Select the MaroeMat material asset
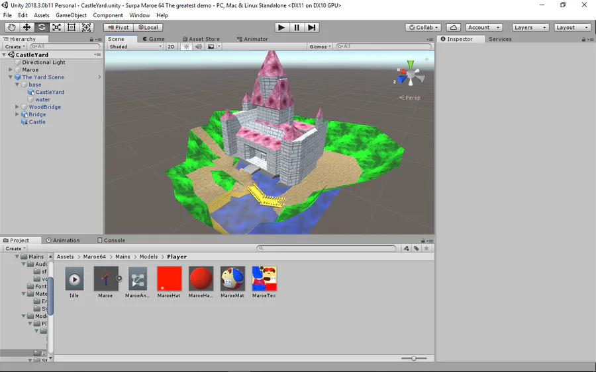 232,281
